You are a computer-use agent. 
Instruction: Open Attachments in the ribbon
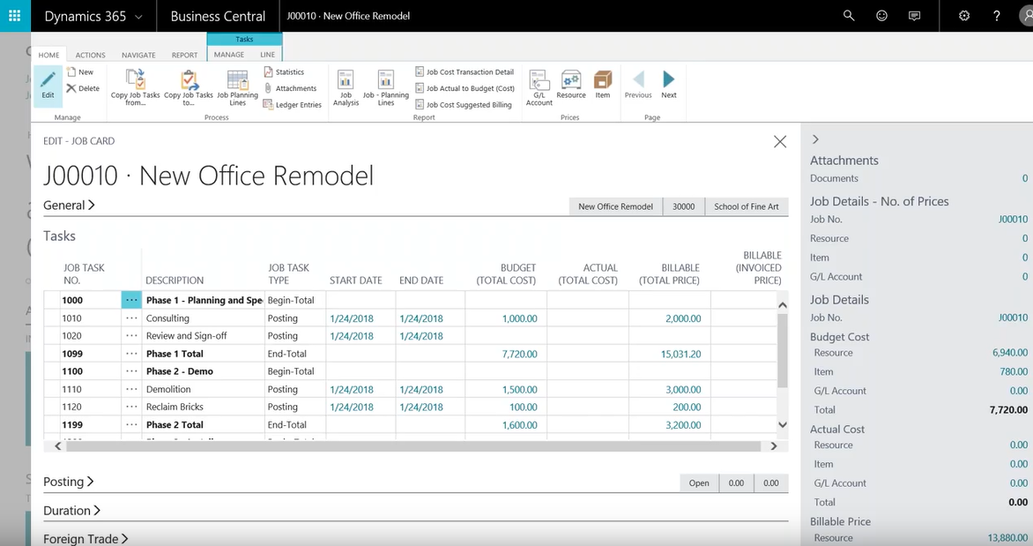290,88
